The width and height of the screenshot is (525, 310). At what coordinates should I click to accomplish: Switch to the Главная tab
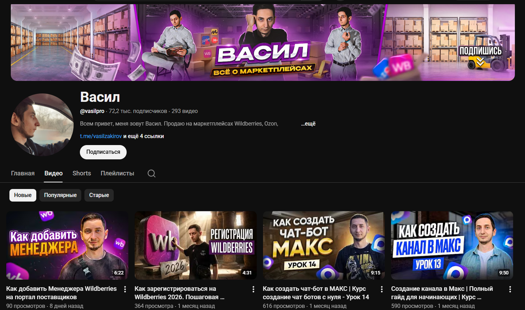click(x=23, y=173)
